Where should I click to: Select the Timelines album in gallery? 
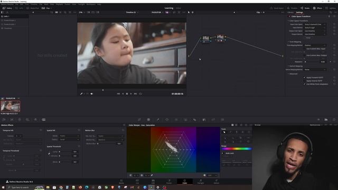tap(14, 28)
